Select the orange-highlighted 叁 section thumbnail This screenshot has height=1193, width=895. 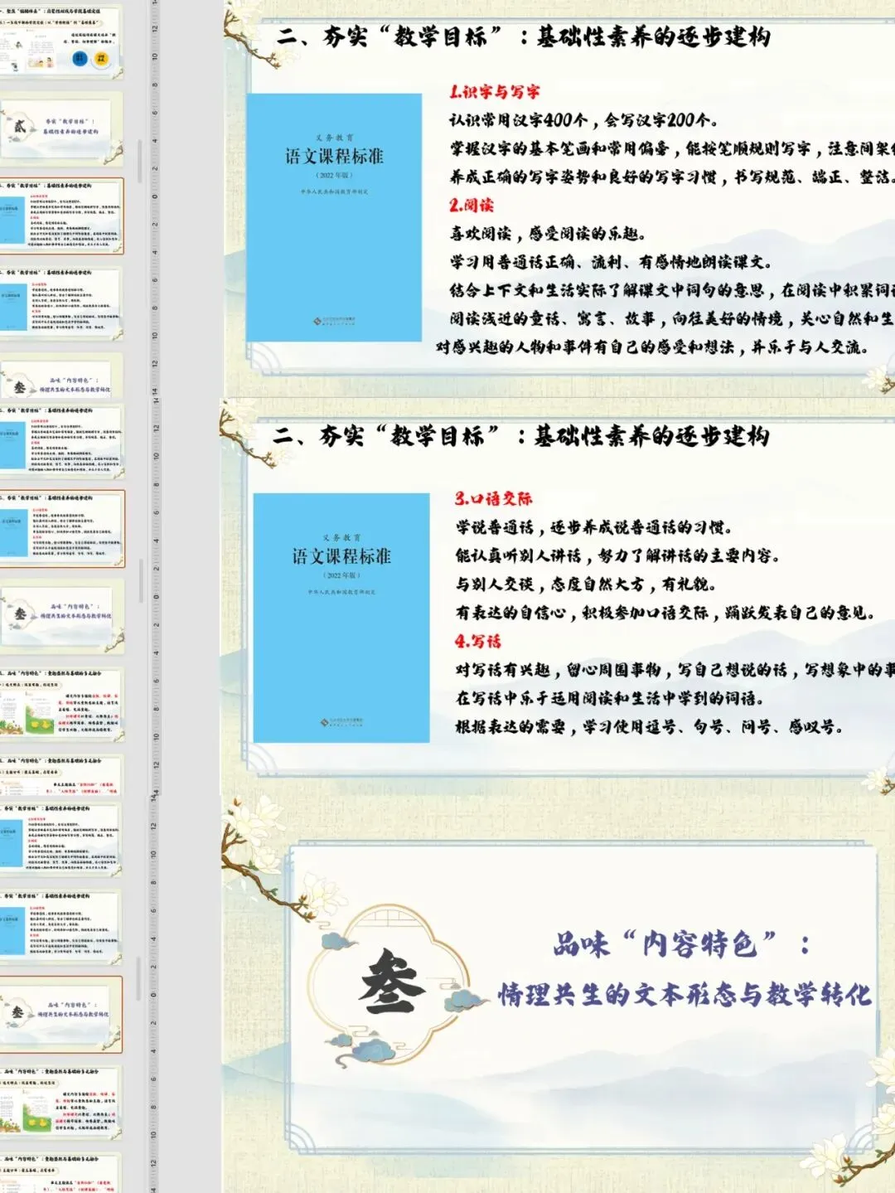coord(60,1013)
